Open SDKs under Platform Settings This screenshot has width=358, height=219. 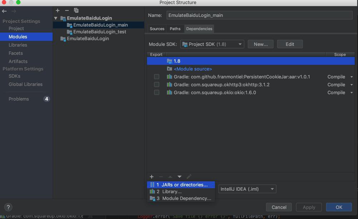pos(14,76)
